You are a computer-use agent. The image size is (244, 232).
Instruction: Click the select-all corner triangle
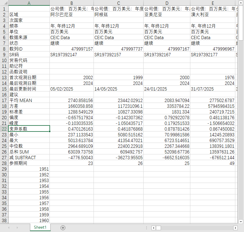tap(5, 3)
